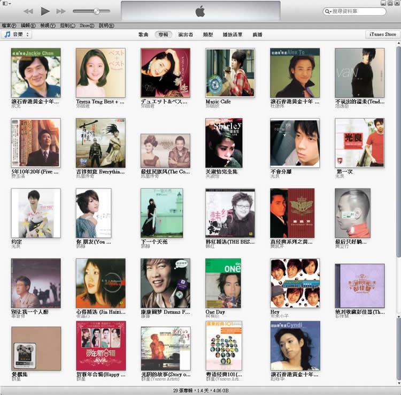Select the 吉祥如意 album cover
This screenshot has width=401, height=395.
101,143
